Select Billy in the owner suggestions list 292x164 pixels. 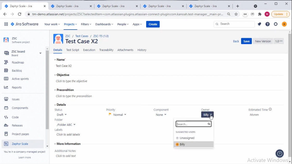click(x=182, y=144)
